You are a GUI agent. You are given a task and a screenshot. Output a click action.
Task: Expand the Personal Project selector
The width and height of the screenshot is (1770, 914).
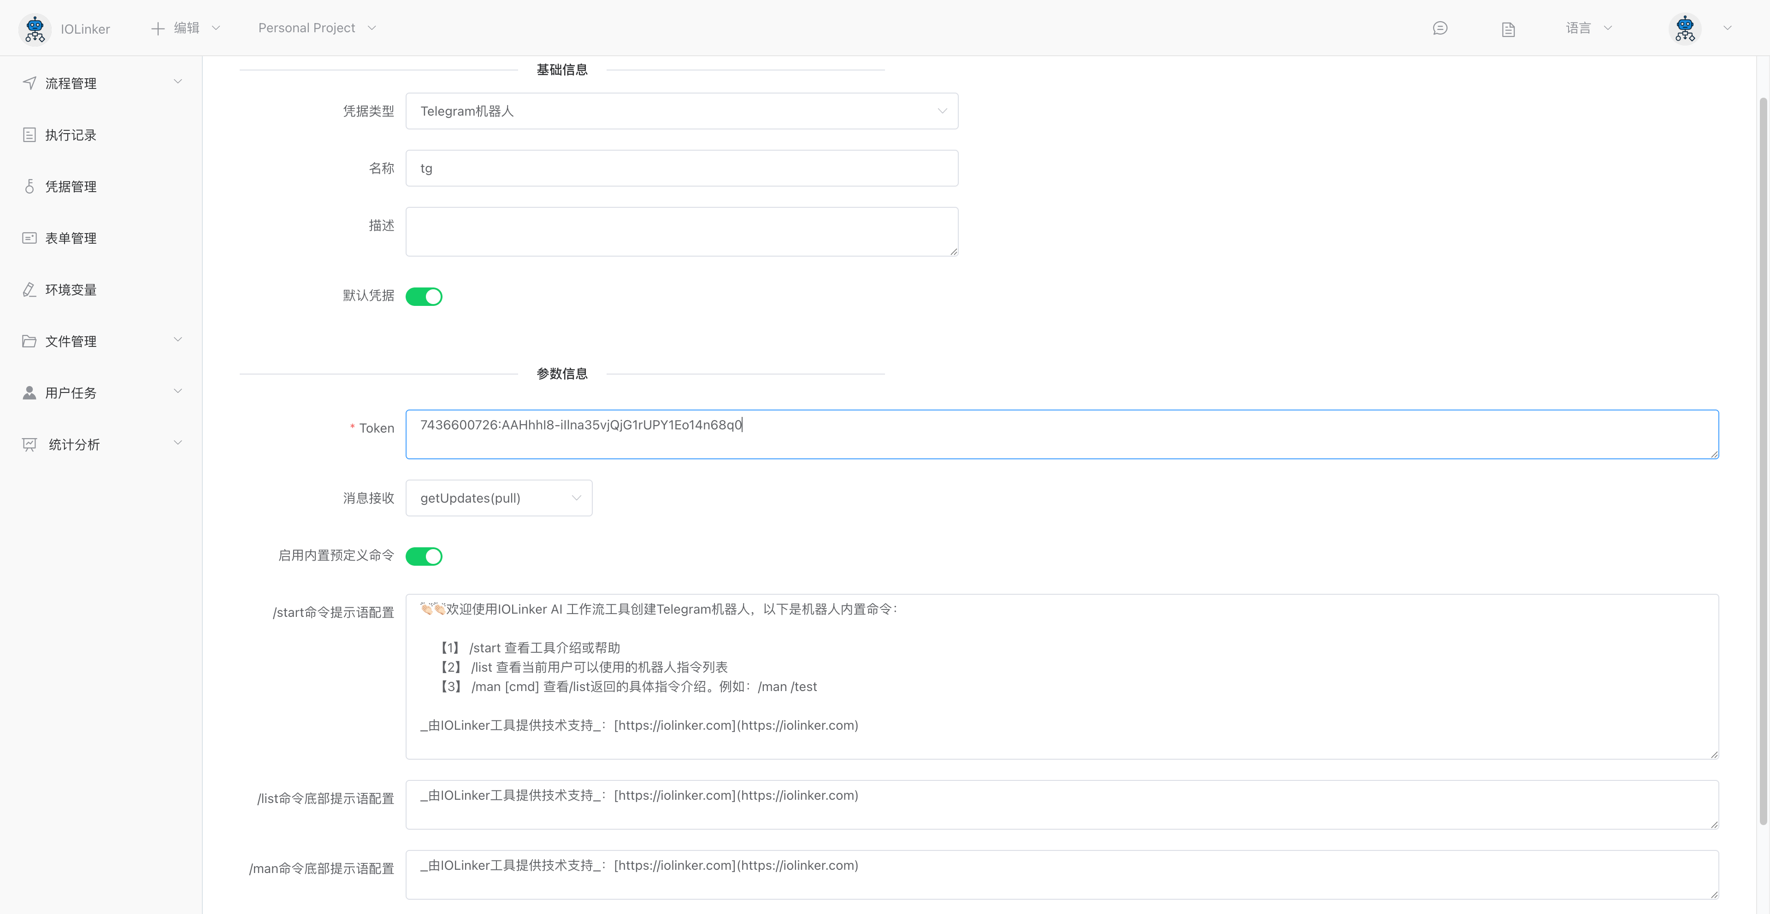pos(317,28)
